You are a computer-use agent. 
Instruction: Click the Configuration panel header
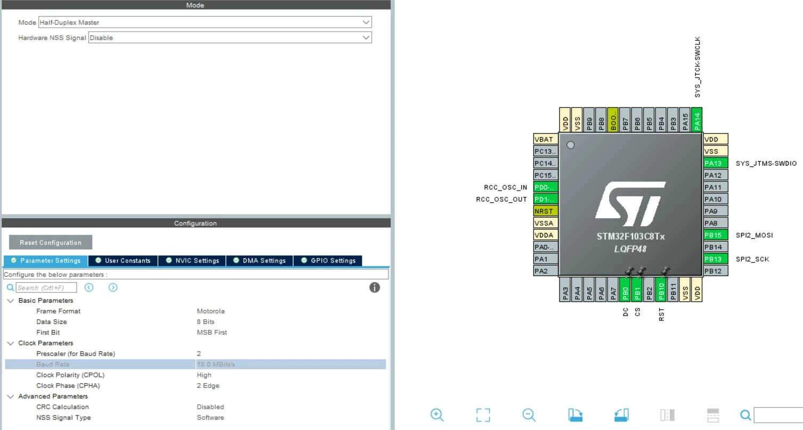[x=196, y=223]
